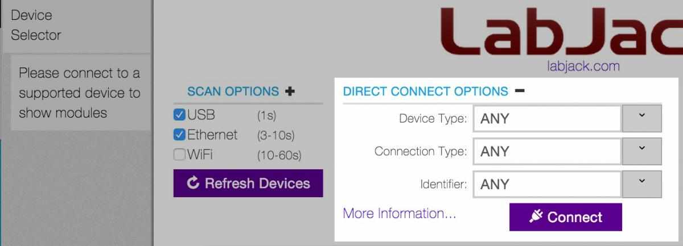Viewport: 683px width, 246px height.
Task: Select the Device Selector tab
Action: 36,25
